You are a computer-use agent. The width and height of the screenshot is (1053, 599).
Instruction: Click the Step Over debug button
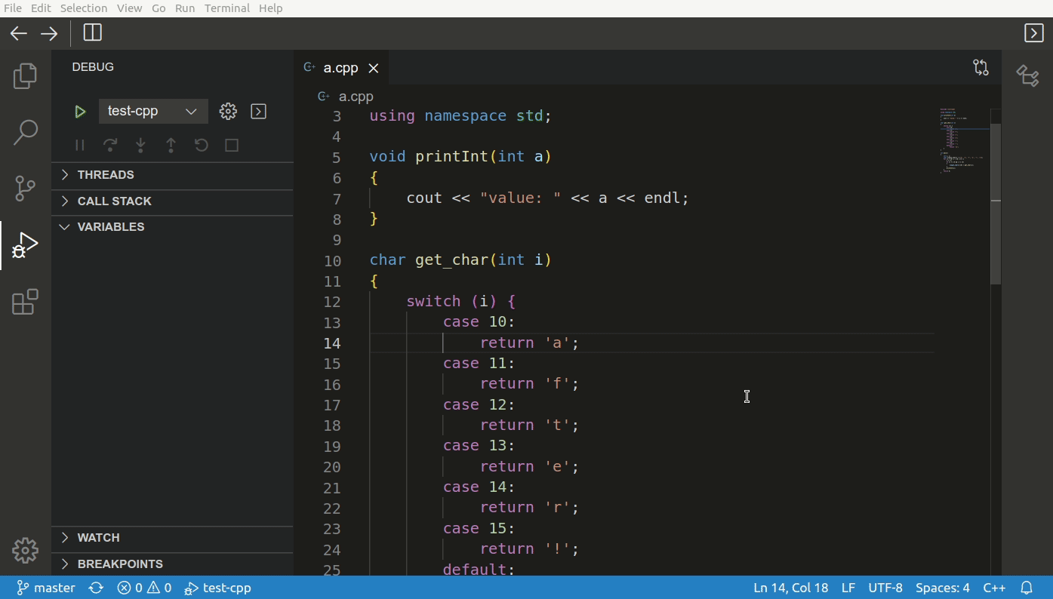click(110, 145)
